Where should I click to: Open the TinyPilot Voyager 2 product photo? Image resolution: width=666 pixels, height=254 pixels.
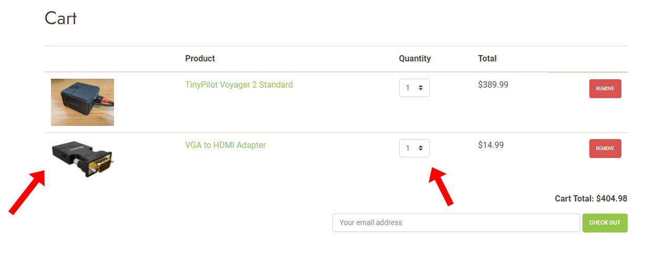82,102
